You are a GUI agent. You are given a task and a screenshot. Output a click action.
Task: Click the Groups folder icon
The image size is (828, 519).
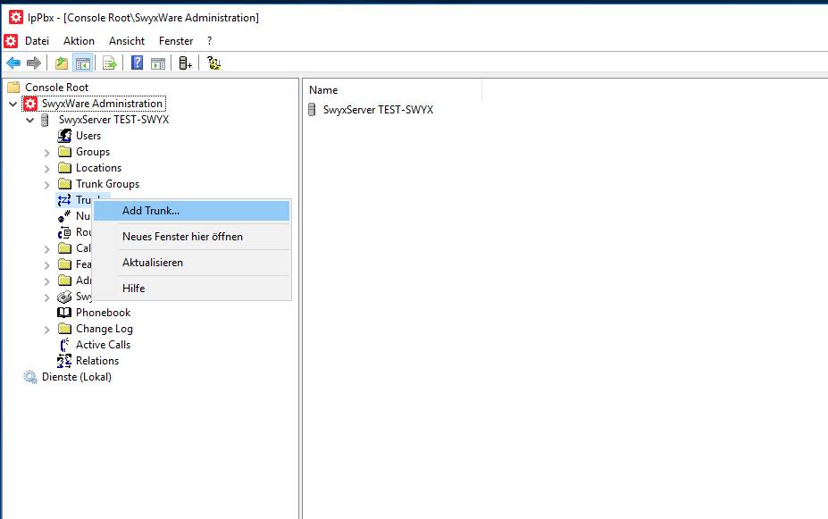click(x=64, y=152)
